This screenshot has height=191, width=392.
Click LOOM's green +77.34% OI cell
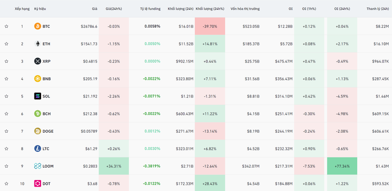coord(342,166)
